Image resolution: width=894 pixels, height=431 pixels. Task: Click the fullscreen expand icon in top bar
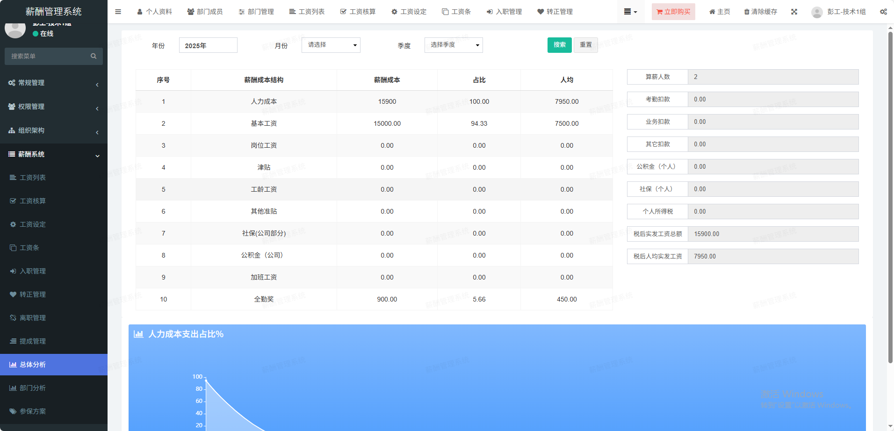click(x=794, y=12)
